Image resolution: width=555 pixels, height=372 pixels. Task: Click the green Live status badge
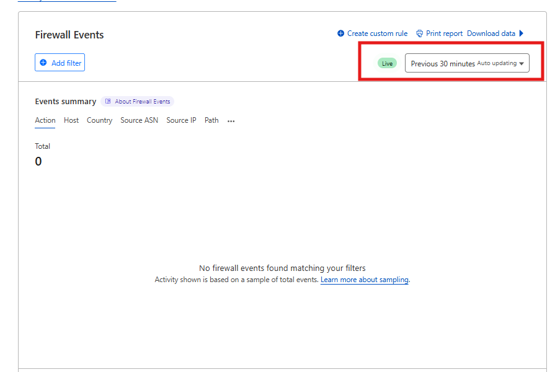(387, 63)
